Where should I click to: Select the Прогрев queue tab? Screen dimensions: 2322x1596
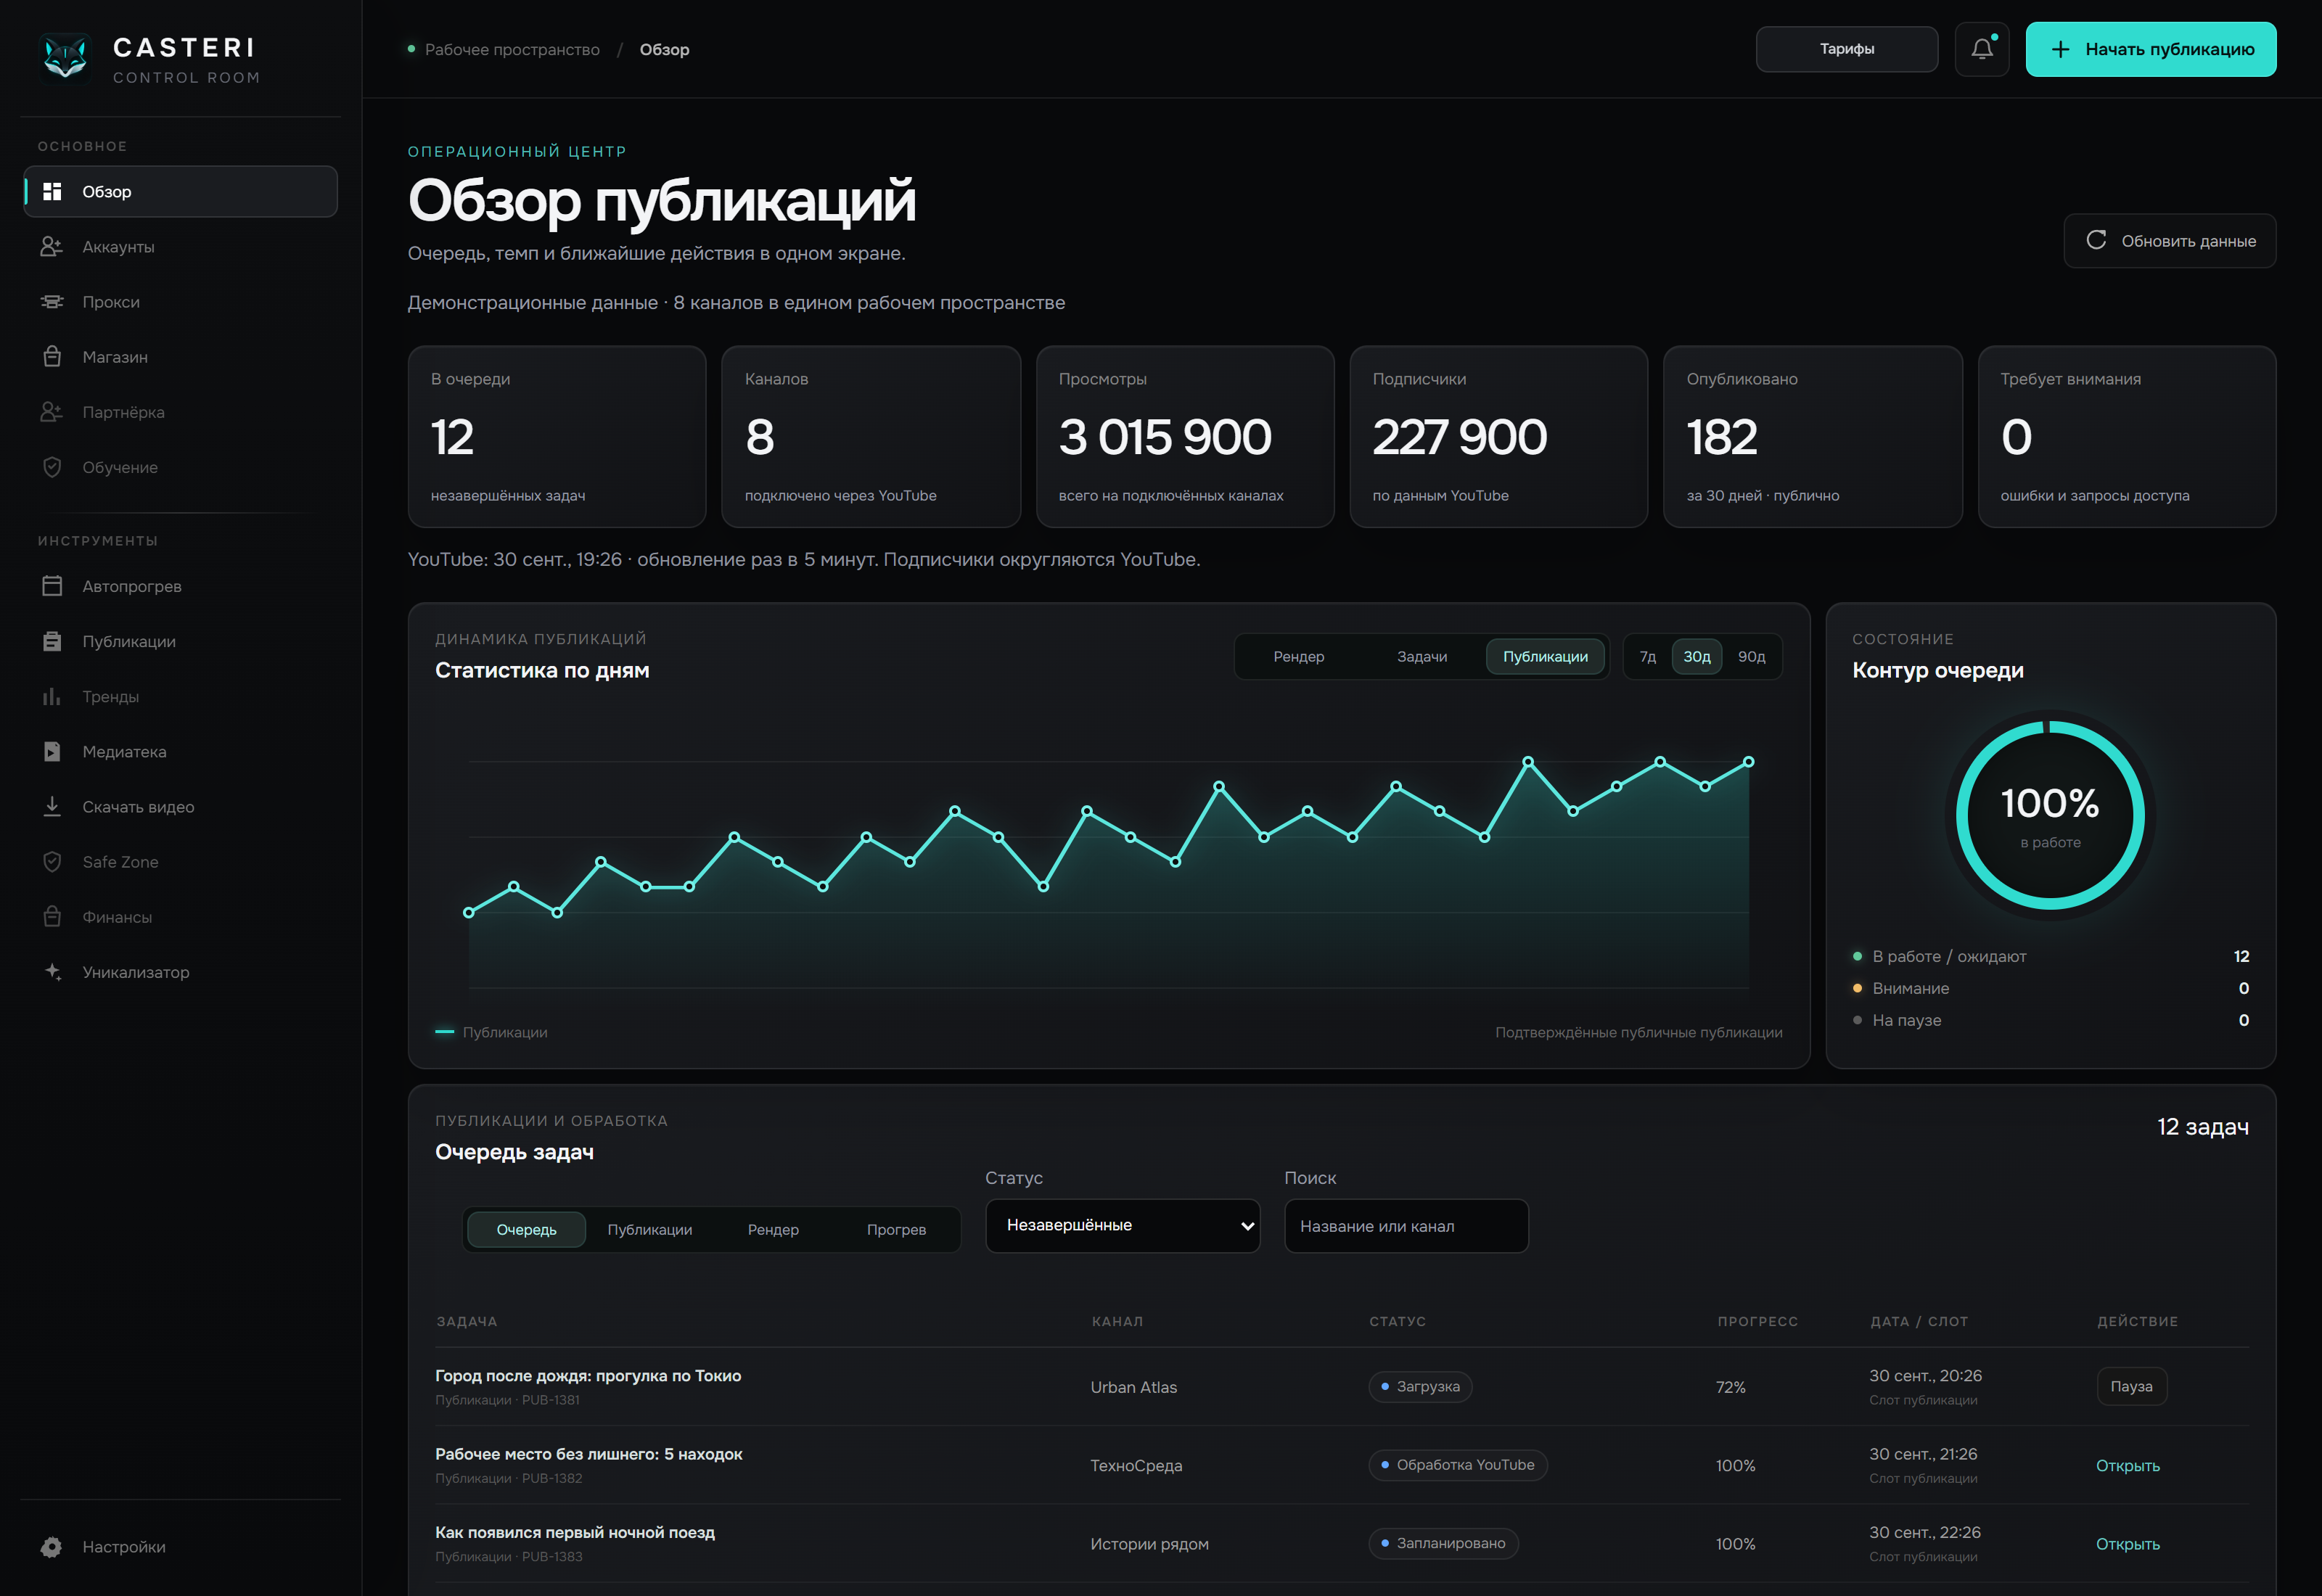click(896, 1230)
